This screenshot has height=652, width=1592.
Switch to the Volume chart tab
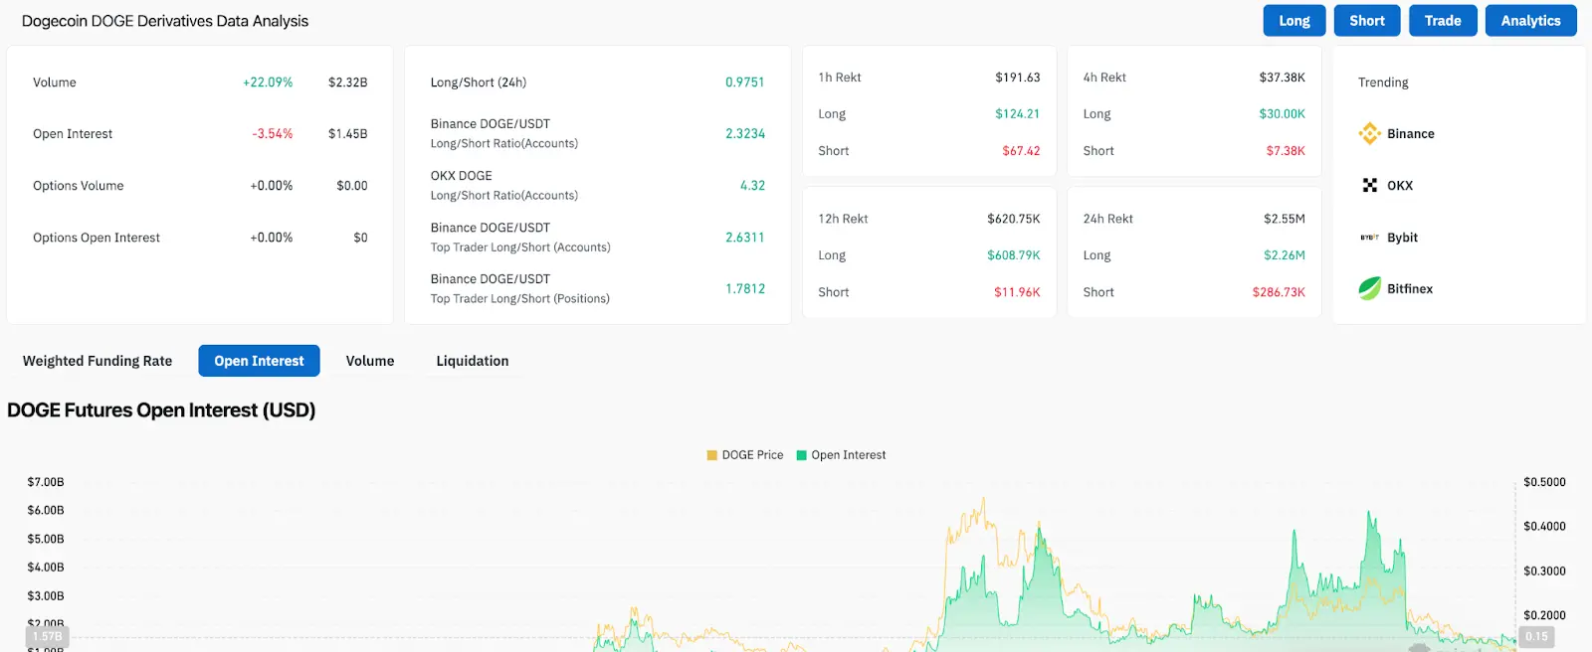click(370, 361)
